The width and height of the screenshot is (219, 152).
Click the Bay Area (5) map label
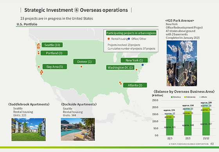pos(55,67)
